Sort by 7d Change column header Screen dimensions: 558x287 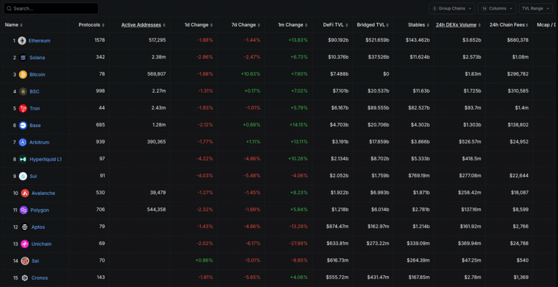246,25
